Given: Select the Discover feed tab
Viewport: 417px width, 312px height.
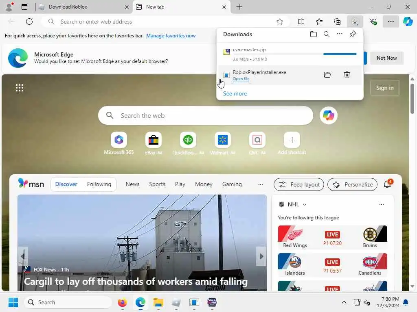Looking at the screenshot, I should click(66, 184).
